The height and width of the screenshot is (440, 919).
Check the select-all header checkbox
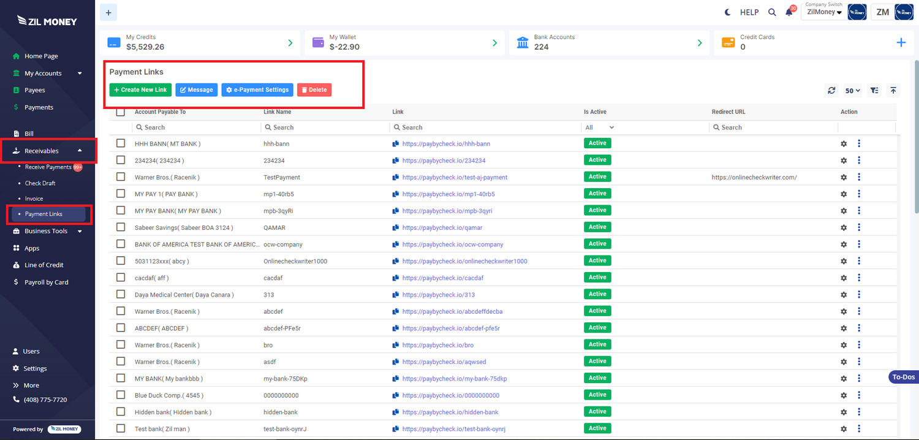click(121, 112)
